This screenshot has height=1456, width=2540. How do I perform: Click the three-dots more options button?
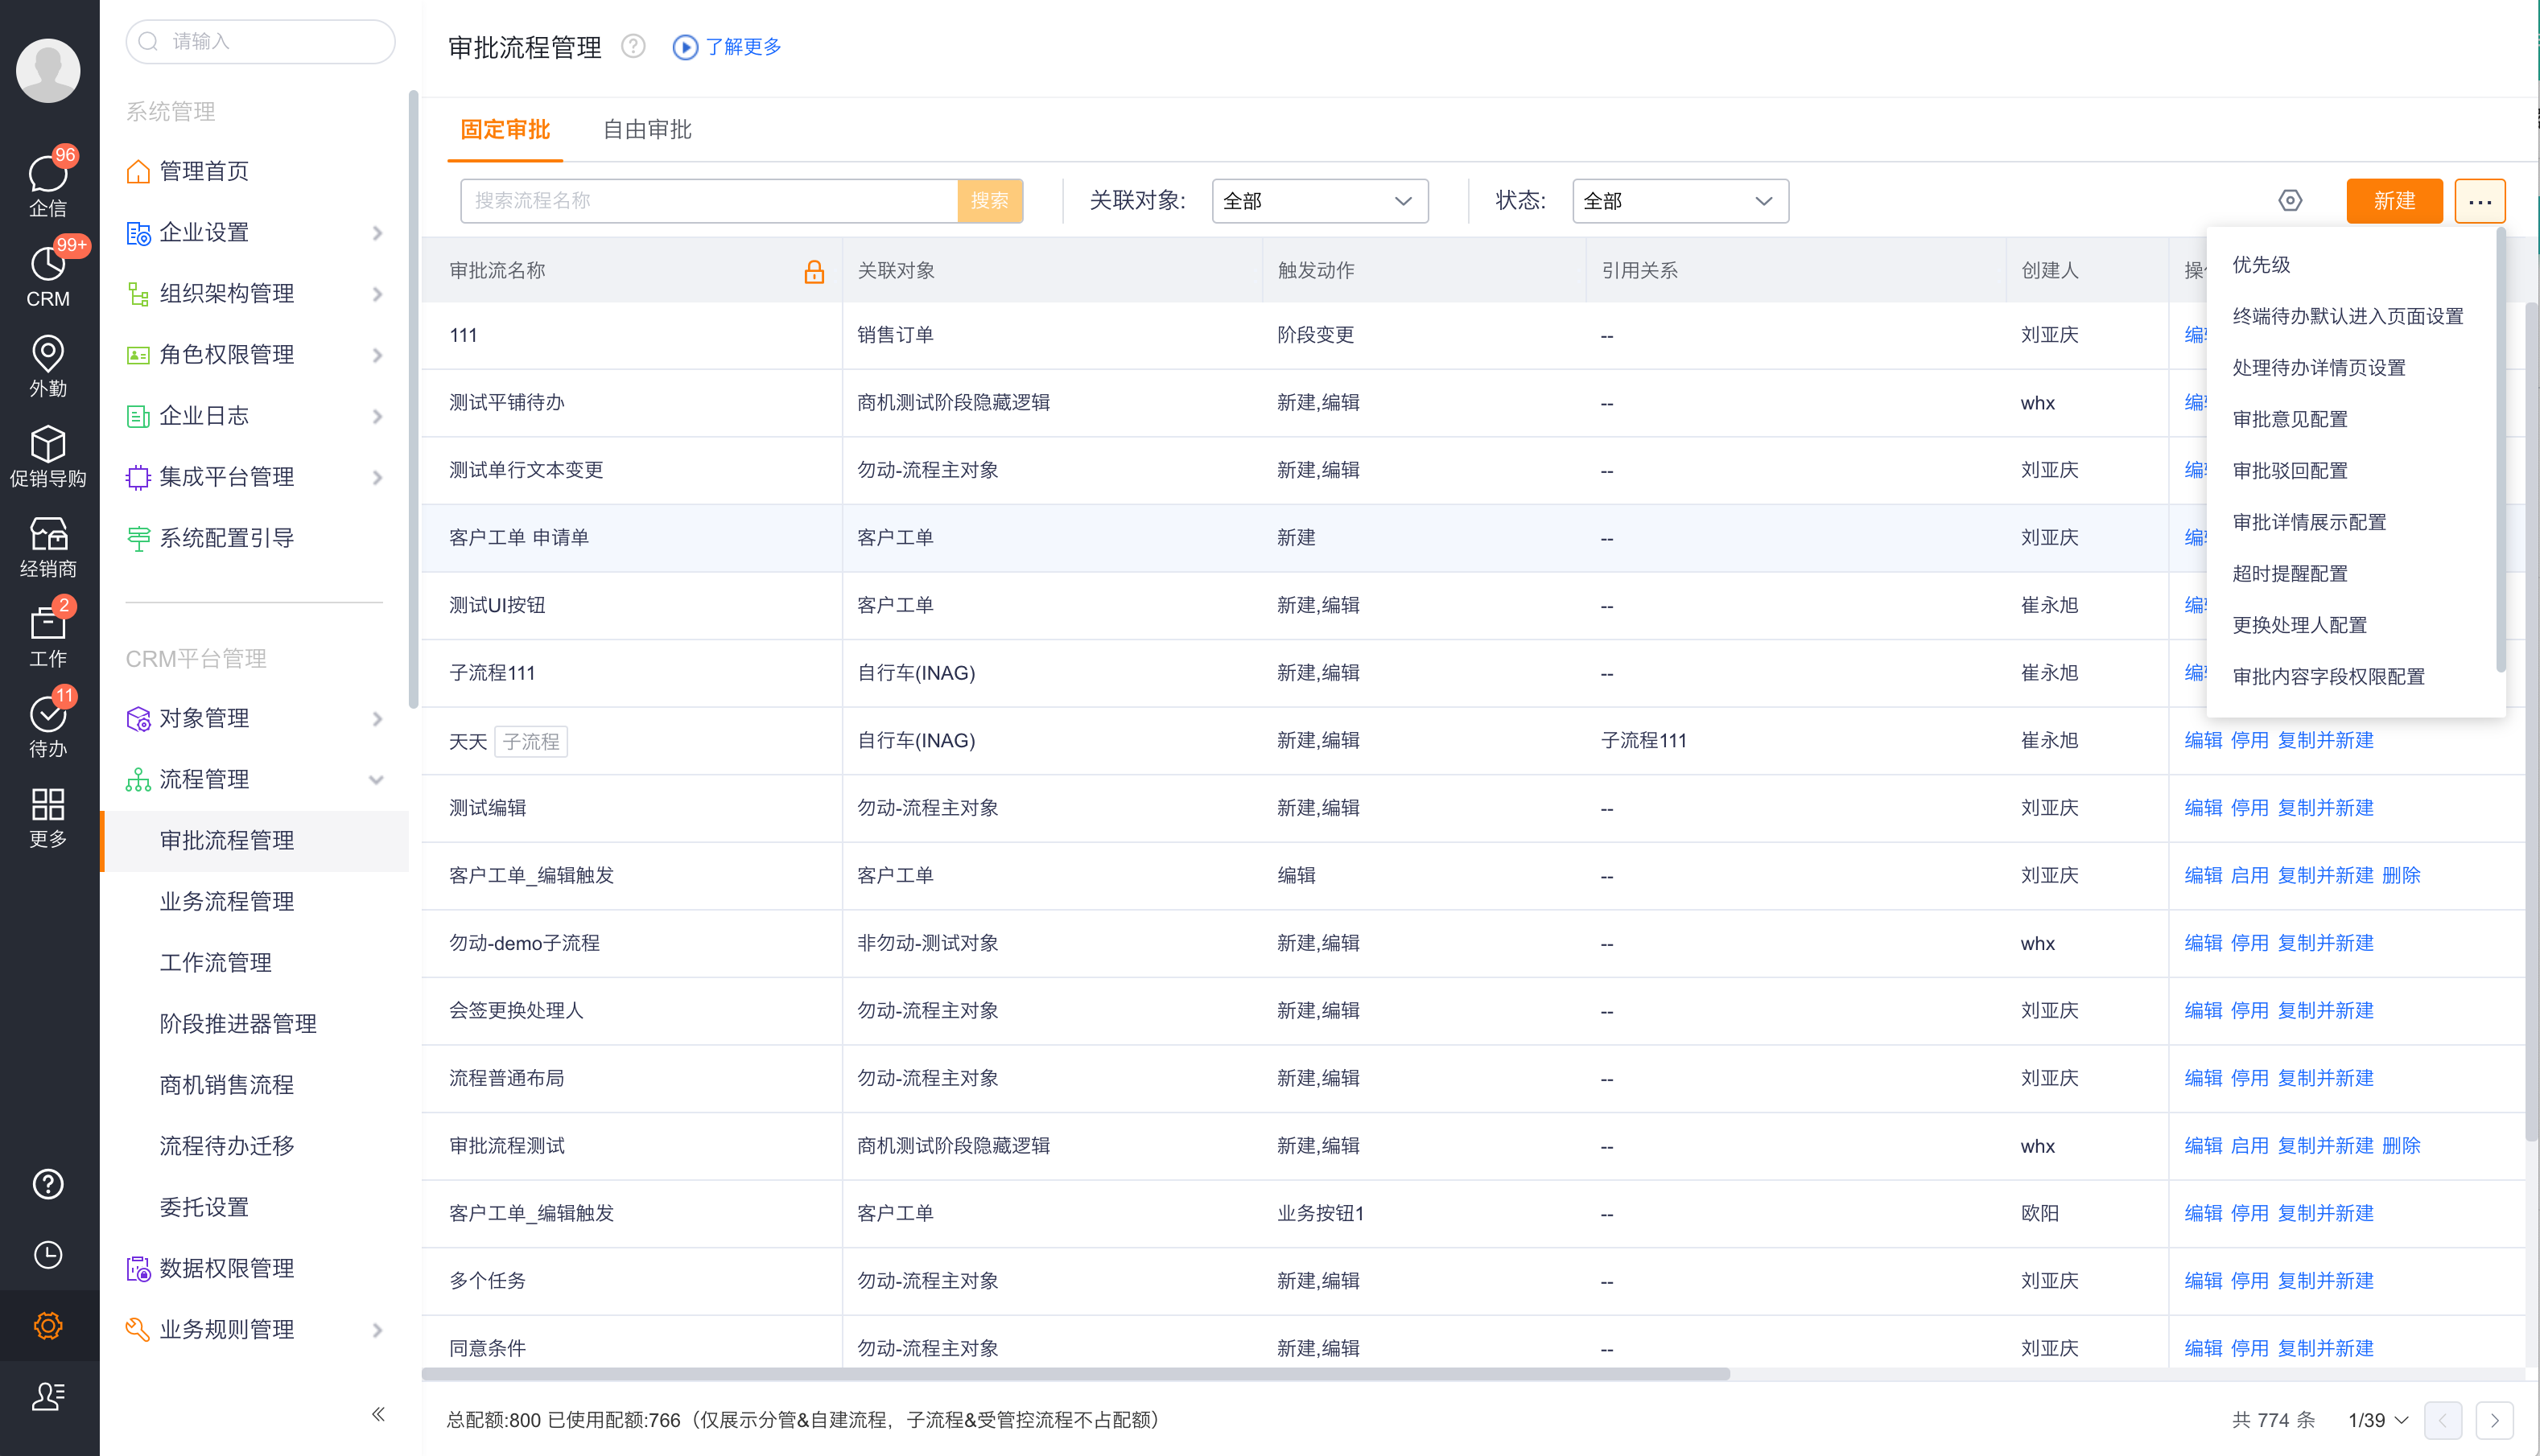[2480, 201]
